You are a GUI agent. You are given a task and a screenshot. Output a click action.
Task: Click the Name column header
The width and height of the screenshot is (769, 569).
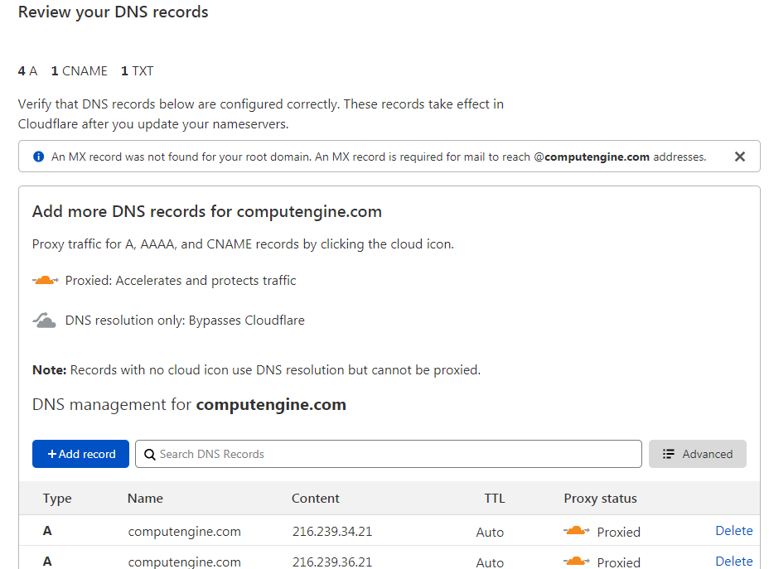click(x=145, y=499)
